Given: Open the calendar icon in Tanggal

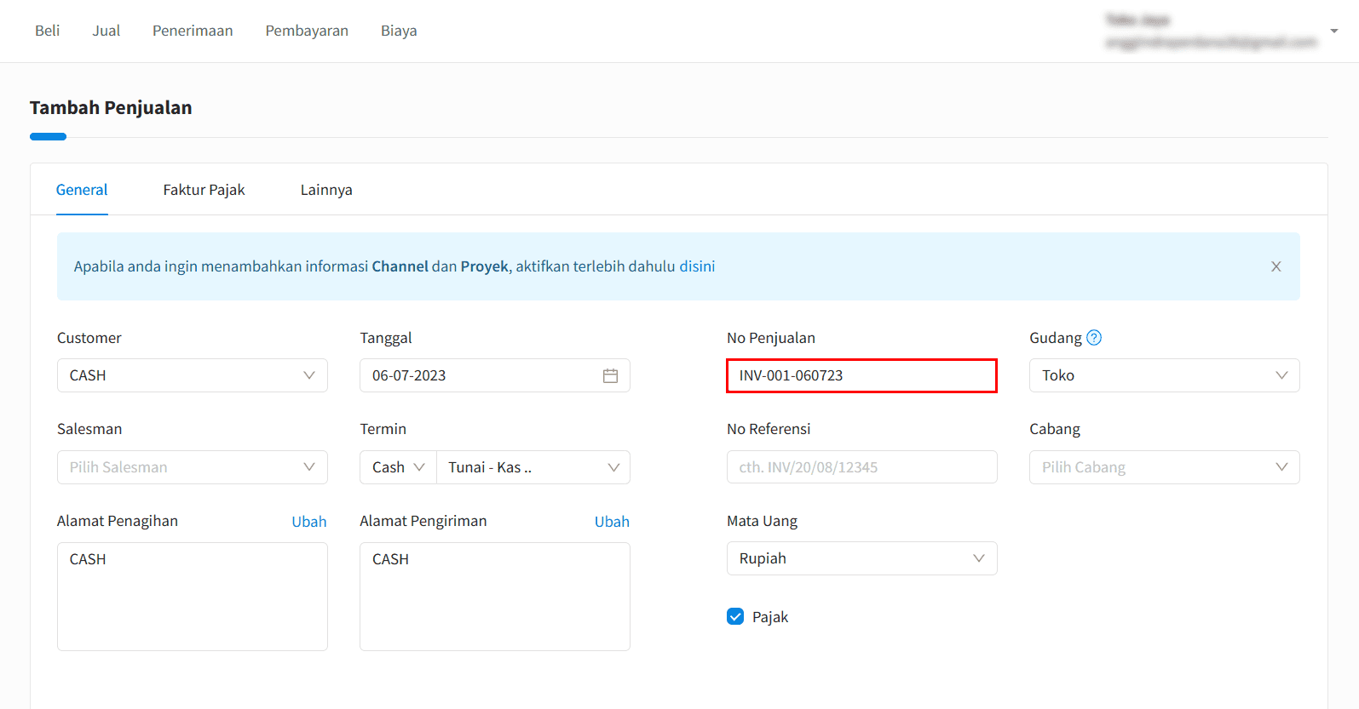Looking at the screenshot, I should pos(610,375).
